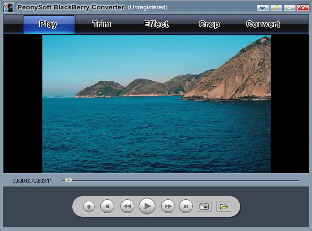Image resolution: width=312 pixels, height=231 pixels.
Task: Select the Crop tab
Action: coord(209,24)
